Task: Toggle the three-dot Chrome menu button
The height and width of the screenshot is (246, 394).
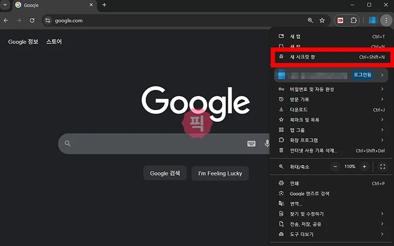Action: click(386, 20)
